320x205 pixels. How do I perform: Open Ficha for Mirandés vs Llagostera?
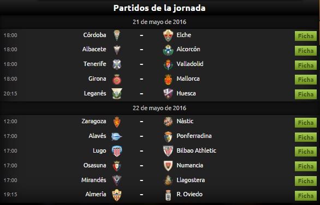[306, 181]
